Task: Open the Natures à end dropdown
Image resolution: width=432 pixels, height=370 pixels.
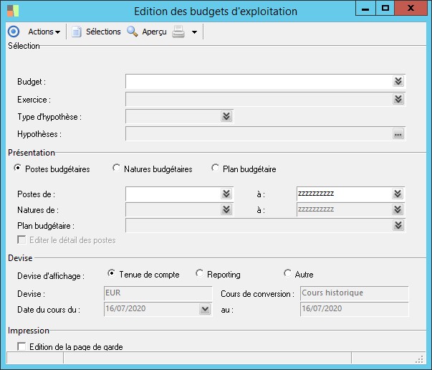Action: pos(398,210)
